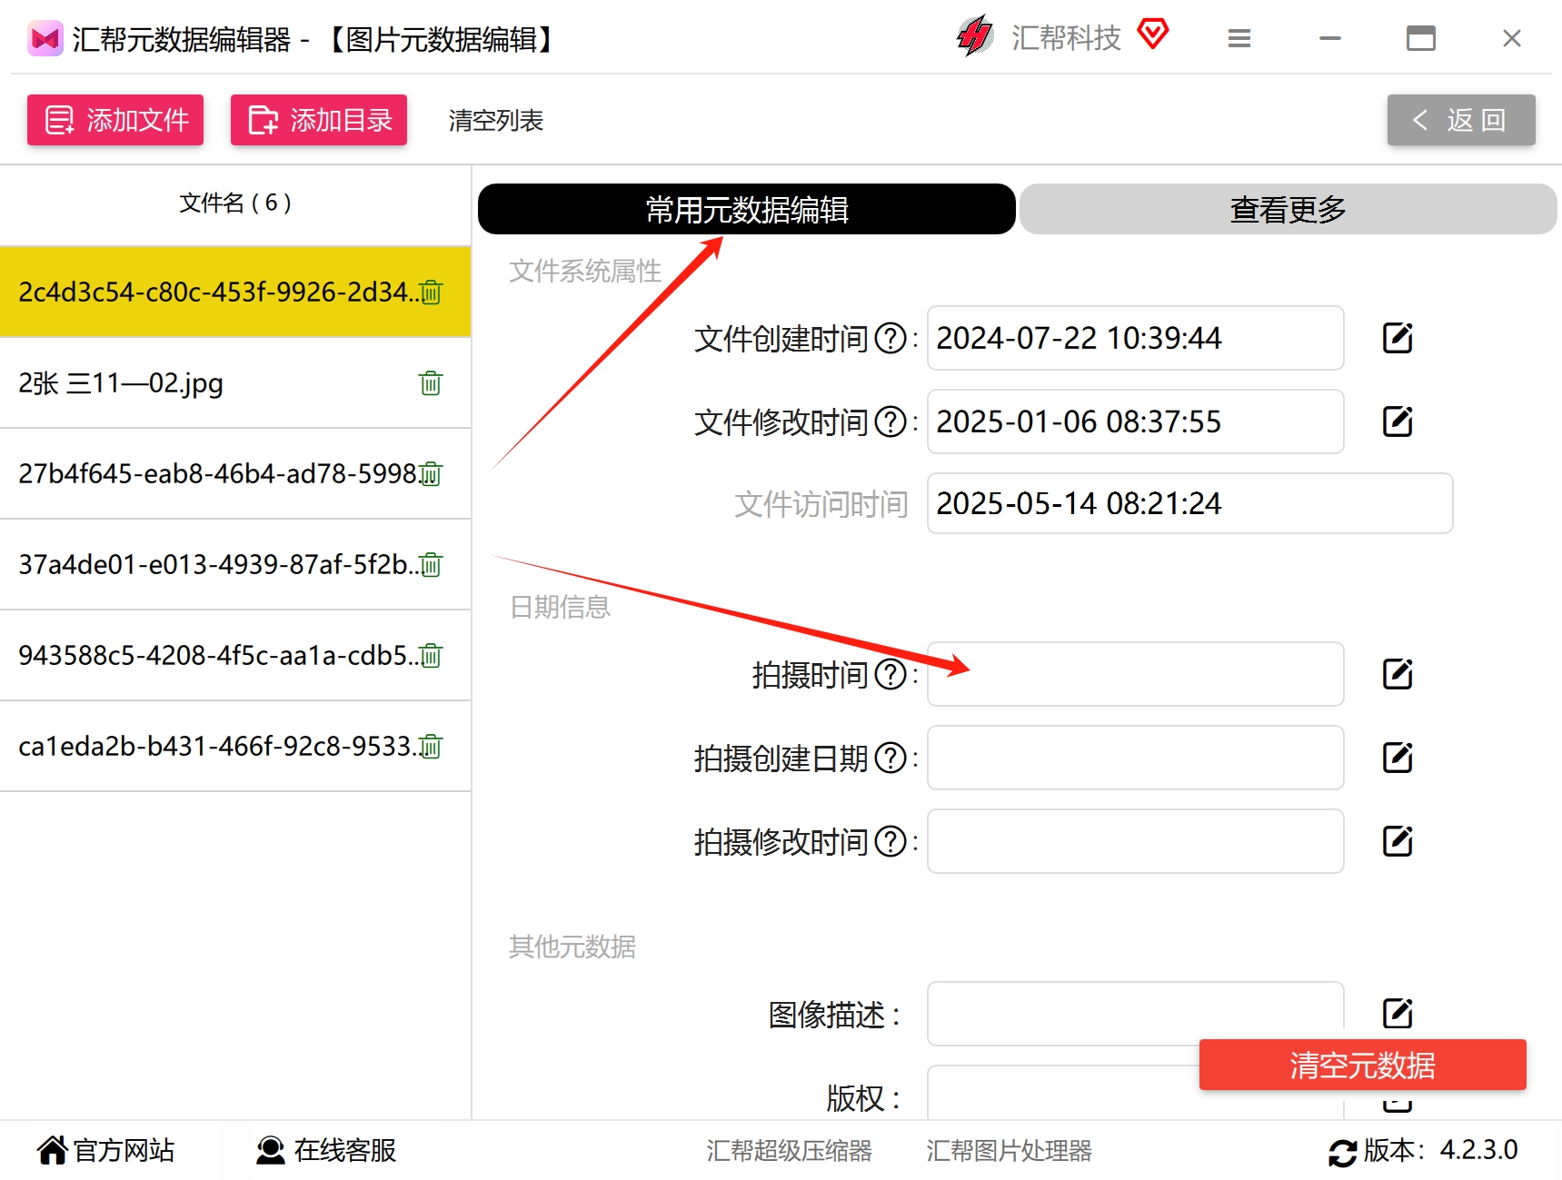Click 清空列表 to clear file list
Screen dimensions: 1562x1180
[x=496, y=120]
